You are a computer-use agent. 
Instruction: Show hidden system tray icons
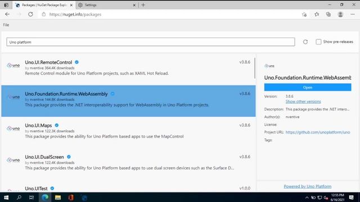[307, 198]
